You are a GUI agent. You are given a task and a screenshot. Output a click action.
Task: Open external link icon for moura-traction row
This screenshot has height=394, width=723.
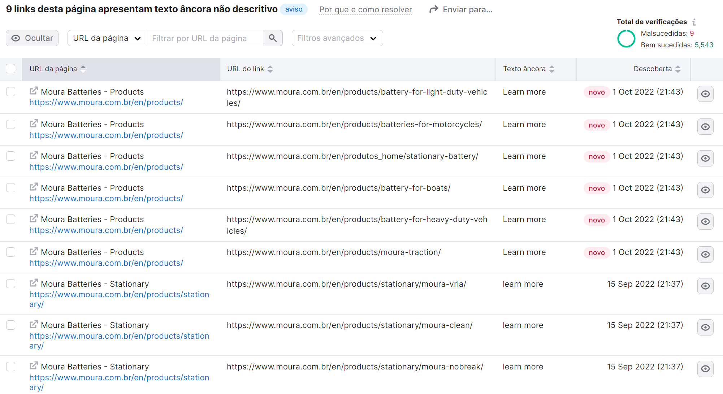(x=34, y=251)
